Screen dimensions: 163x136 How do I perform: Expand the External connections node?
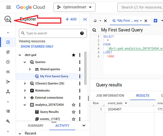tap(25, 98)
